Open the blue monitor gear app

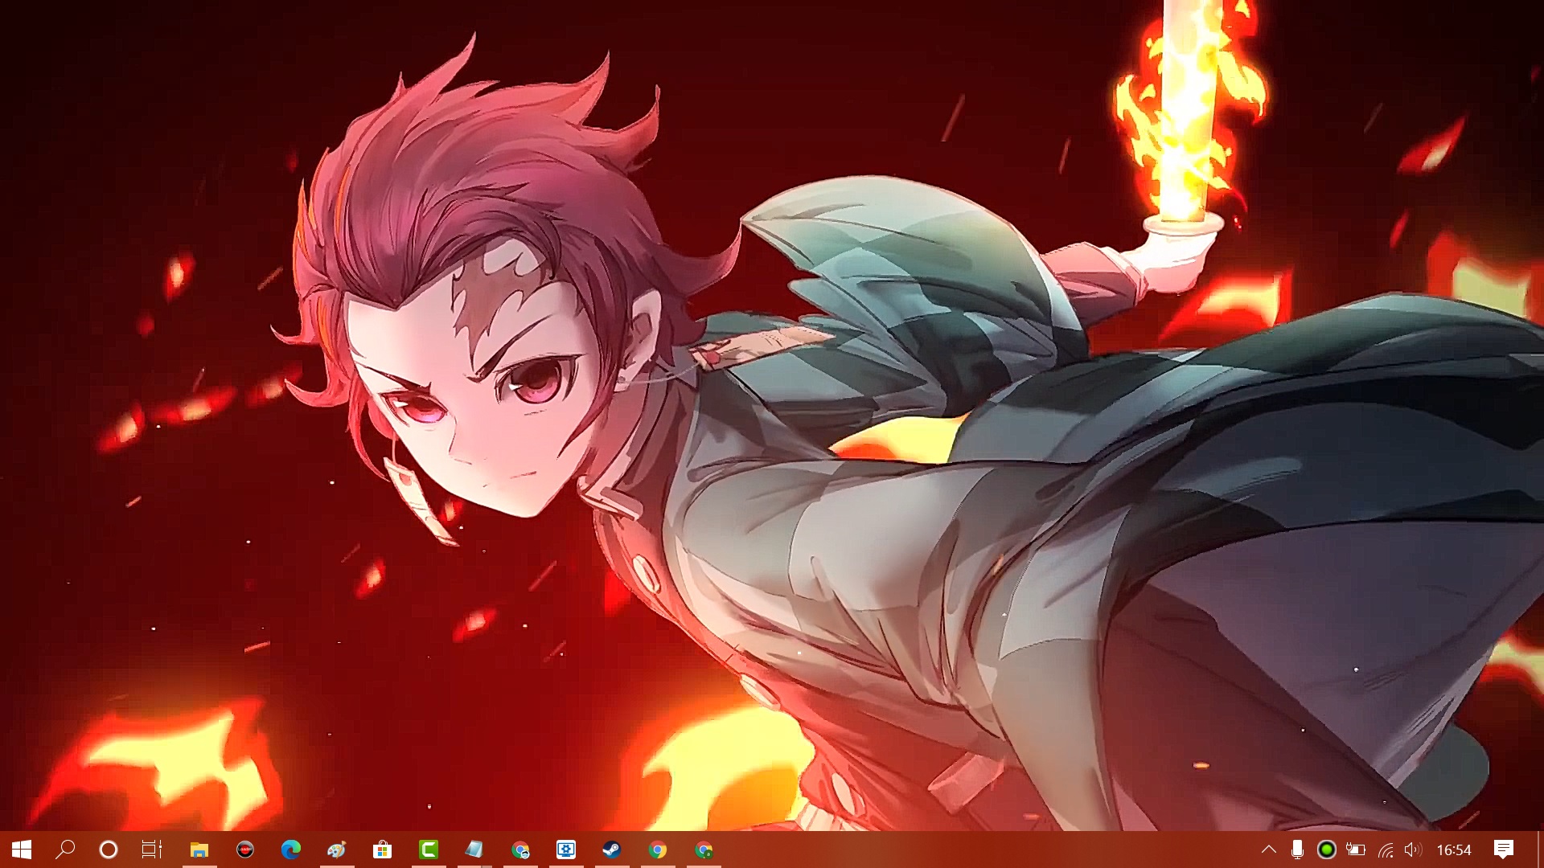566,850
